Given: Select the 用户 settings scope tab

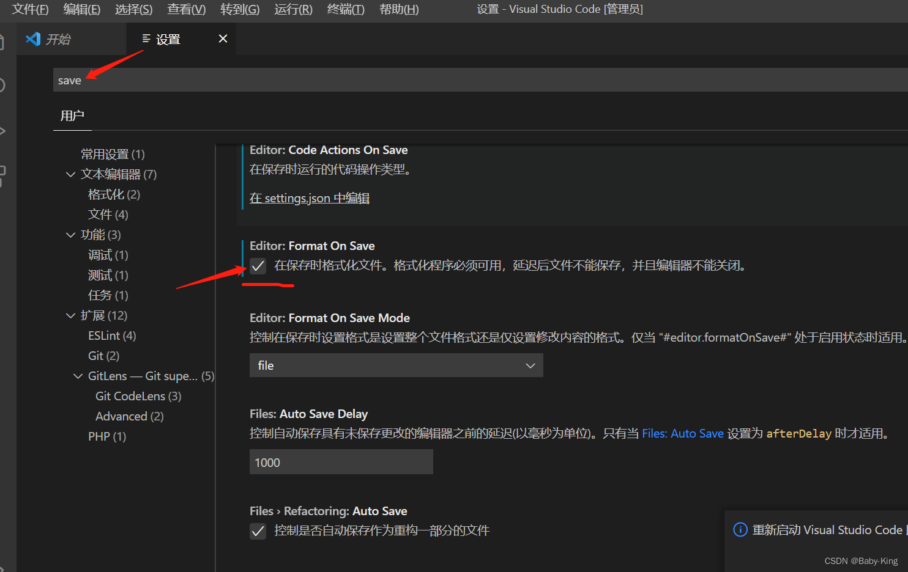Looking at the screenshot, I should click(72, 116).
